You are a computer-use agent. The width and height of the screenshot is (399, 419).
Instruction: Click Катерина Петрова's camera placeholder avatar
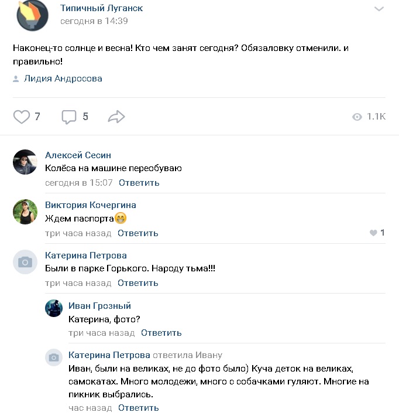(x=25, y=263)
